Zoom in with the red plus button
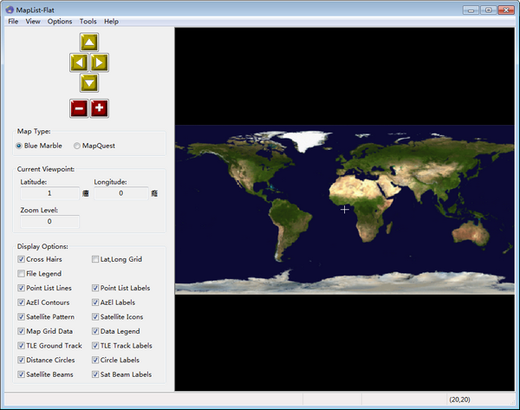 [99, 108]
